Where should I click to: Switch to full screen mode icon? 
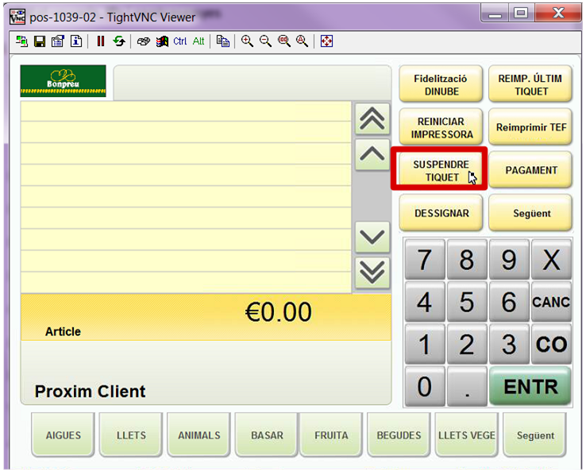[326, 41]
